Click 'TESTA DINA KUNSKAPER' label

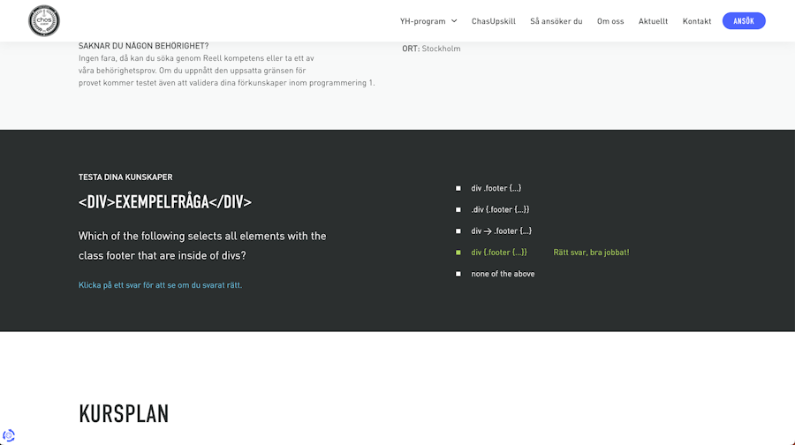point(125,177)
